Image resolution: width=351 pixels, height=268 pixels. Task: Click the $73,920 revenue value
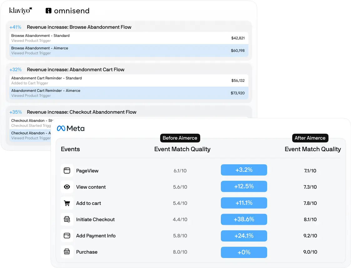[x=237, y=93]
